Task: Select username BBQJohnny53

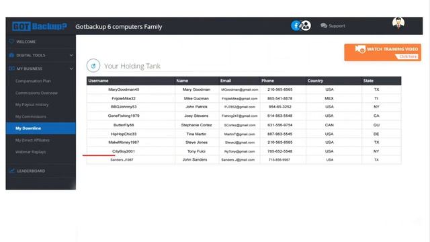Action: (x=124, y=107)
